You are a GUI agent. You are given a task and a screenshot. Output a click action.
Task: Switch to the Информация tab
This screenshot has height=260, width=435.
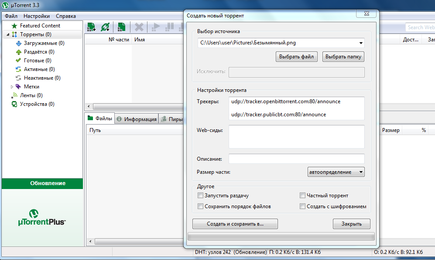tap(137, 119)
